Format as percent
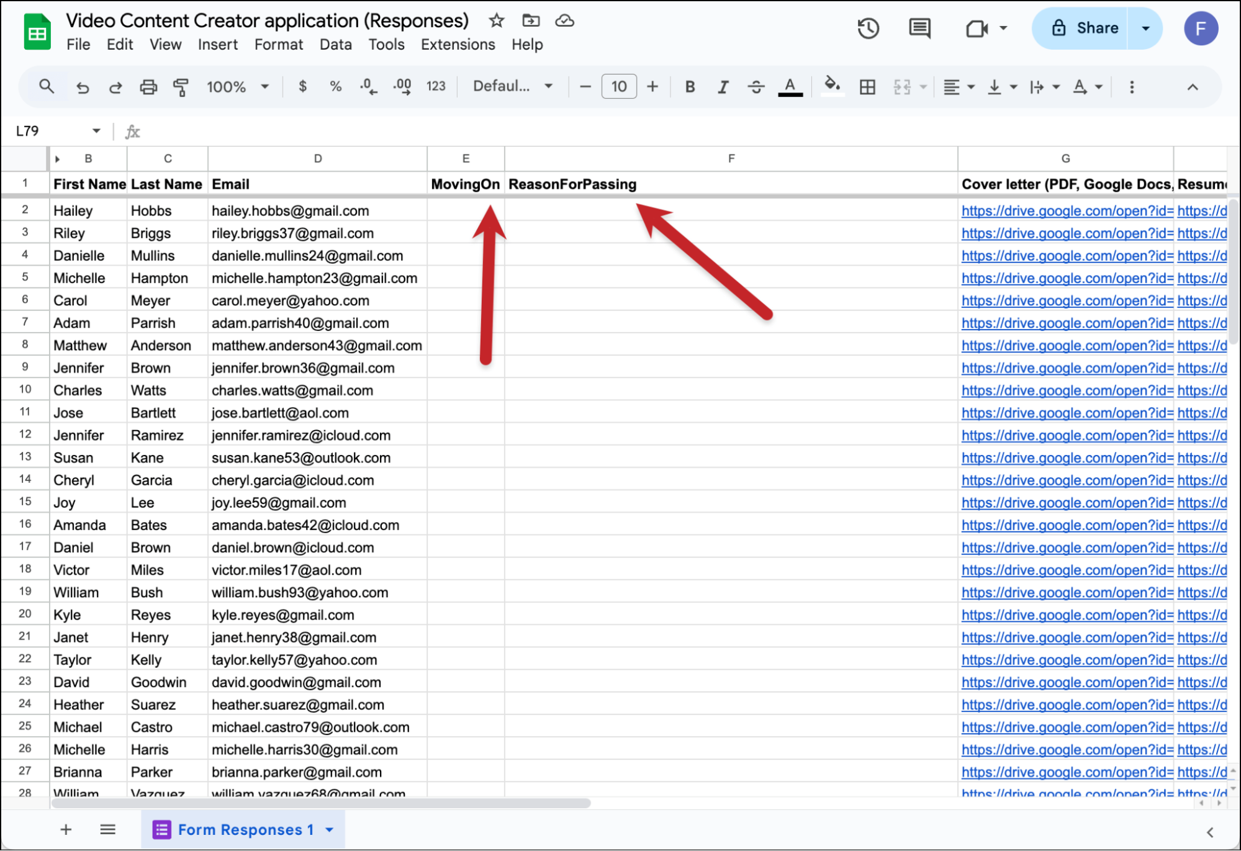The width and height of the screenshot is (1241, 851). tap(336, 86)
